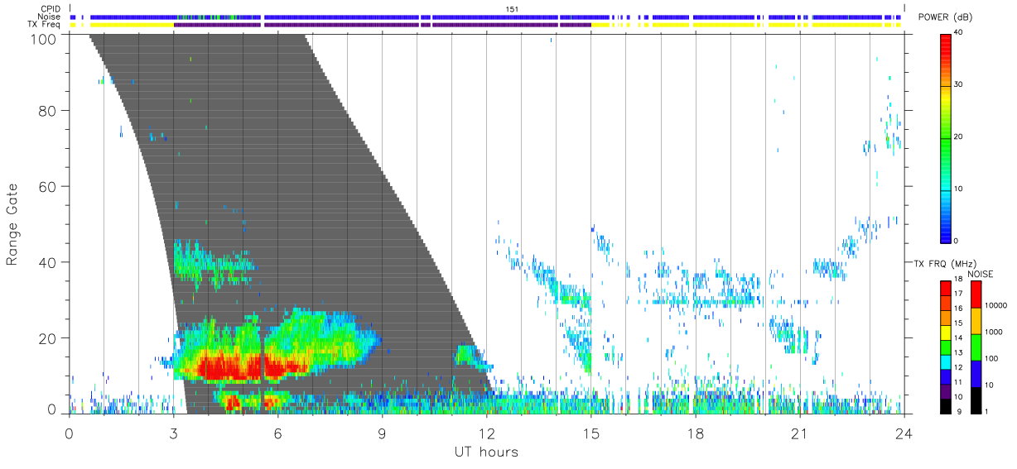Screen dimensions: 1017x469
Task: Click the purple segment of the TX Freq strip
Action: pos(382,25)
